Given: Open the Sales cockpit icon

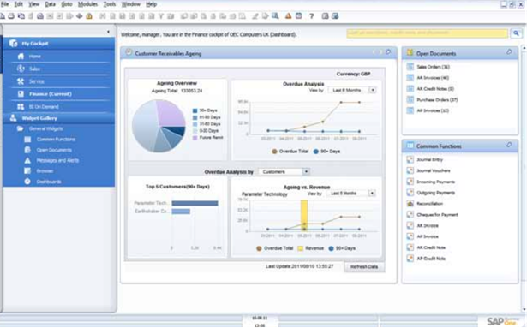Looking at the screenshot, I should coord(21,69).
